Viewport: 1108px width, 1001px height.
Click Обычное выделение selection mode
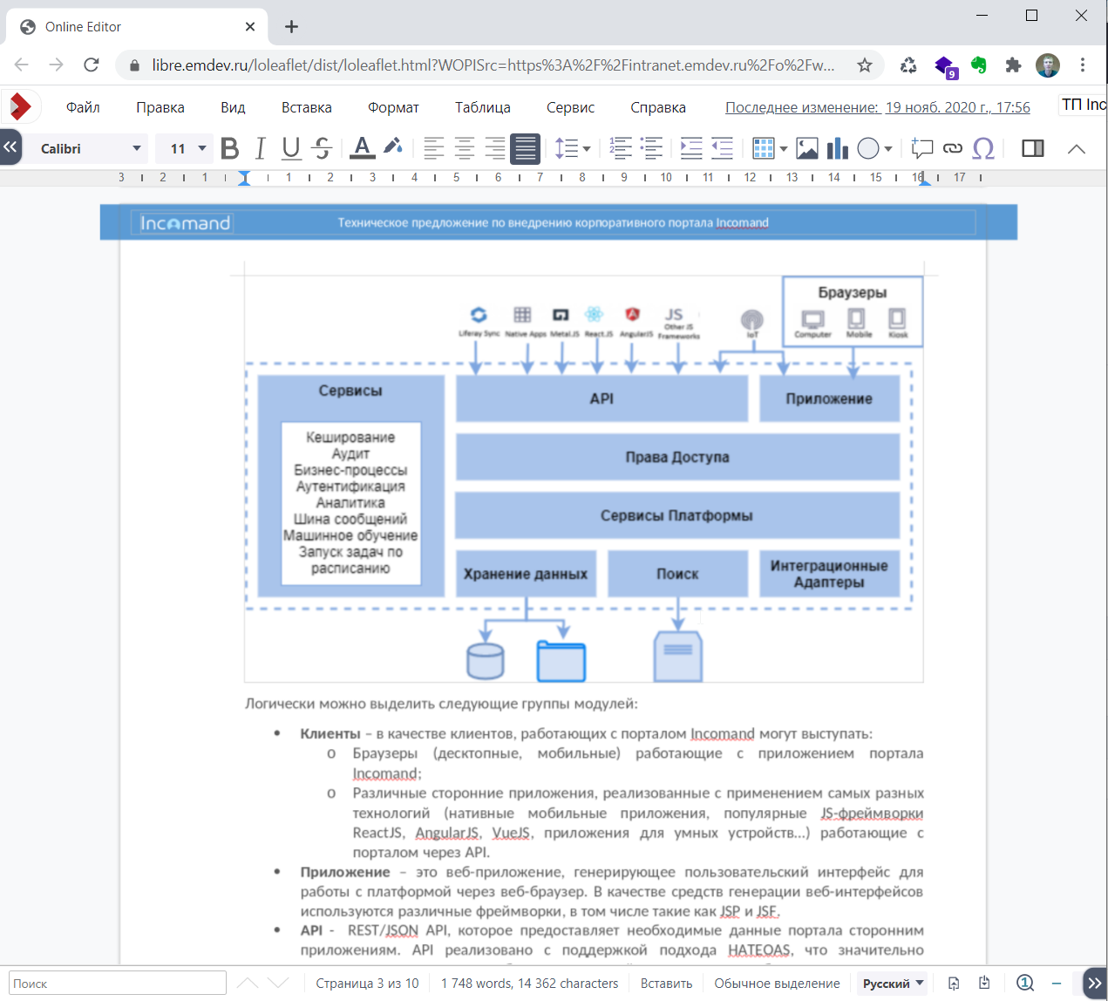pyautogui.click(x=777, y=984)
